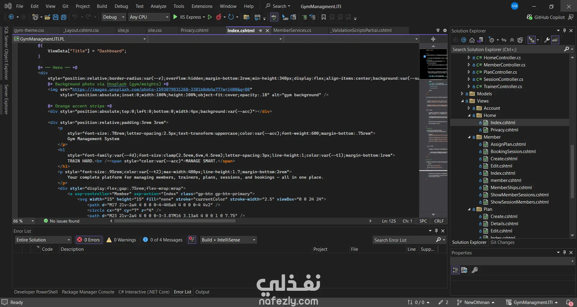Screen dimensions: 577x307
Task: Click the Categorized icon in Properties panel
Action: coord(455,270)
